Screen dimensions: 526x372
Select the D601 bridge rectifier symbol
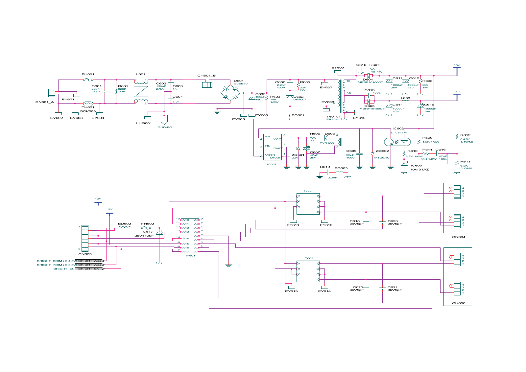pos(230,93)
